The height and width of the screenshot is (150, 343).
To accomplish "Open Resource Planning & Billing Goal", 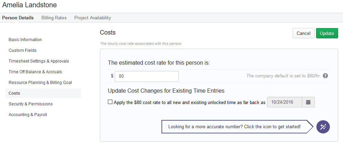I will [40, 83].
